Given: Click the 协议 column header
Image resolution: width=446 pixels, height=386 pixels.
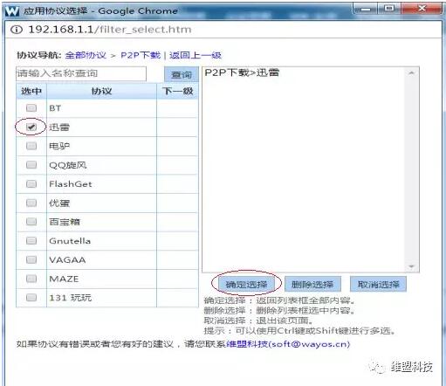Looking at the screenshot, I should pos(101,91).
